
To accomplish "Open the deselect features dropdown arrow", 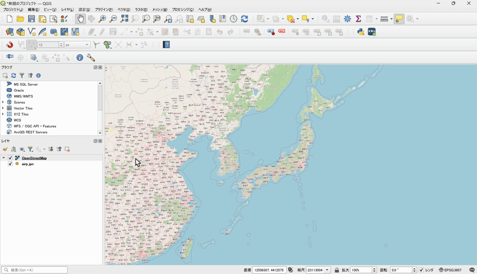I will 298,19.
